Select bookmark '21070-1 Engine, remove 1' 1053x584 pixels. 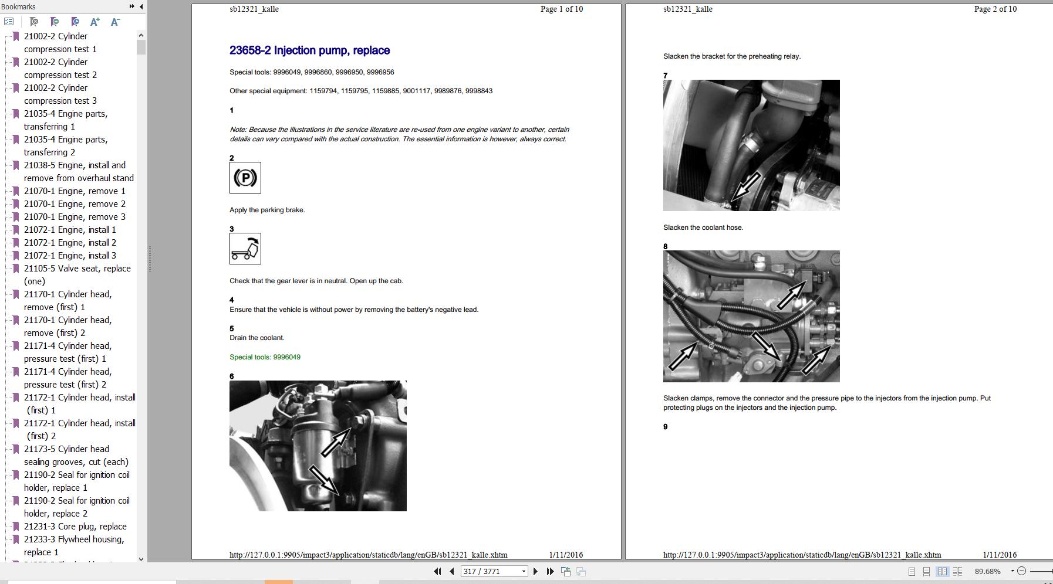click(x=75, y=191)
